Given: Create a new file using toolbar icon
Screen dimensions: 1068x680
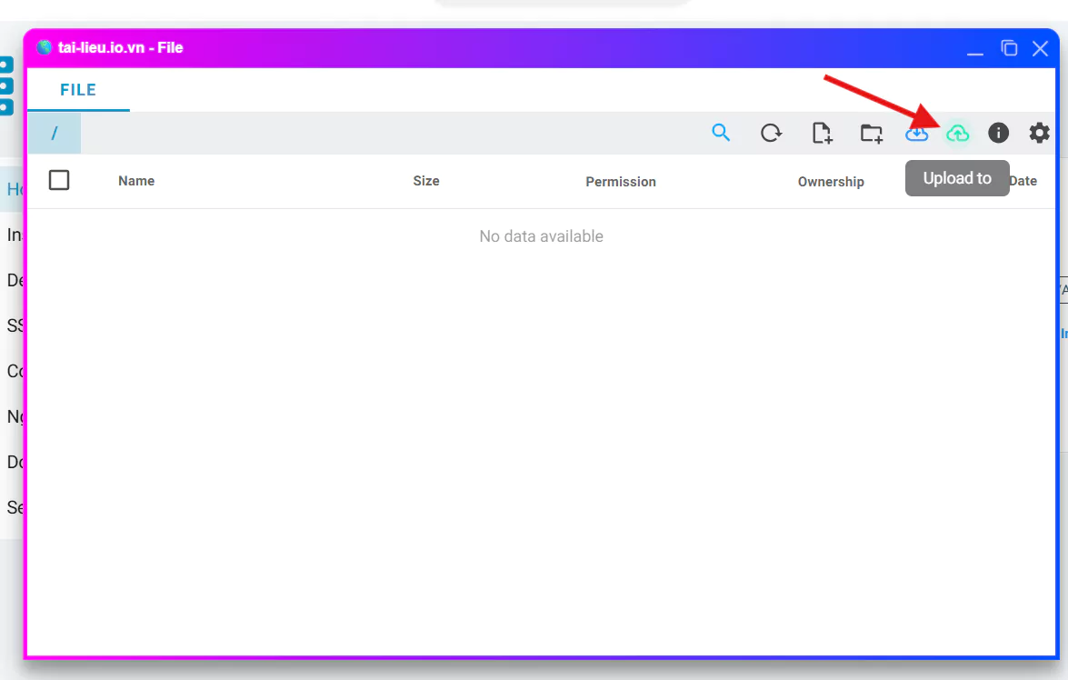Looking at the screenshot, I should pos(822,134).
